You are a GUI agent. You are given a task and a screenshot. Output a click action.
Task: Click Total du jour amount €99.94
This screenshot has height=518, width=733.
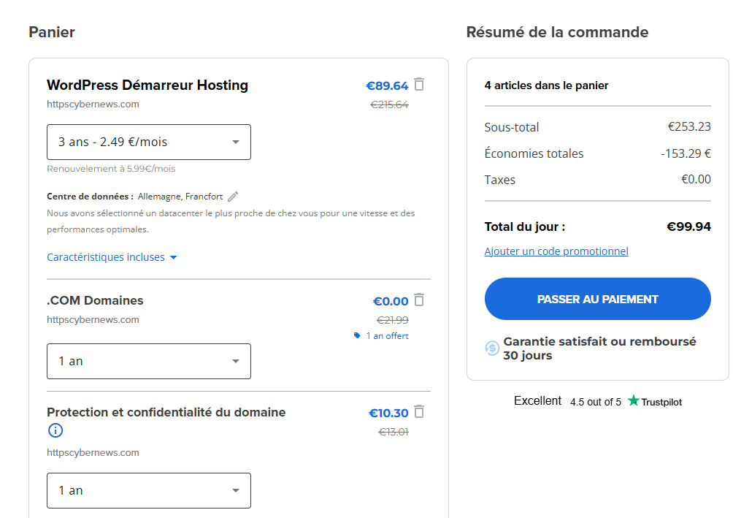(688, 226)
